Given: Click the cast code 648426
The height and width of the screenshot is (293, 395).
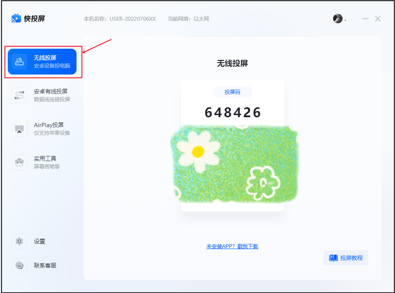Looking at the screenshot, I should (233, 112).
